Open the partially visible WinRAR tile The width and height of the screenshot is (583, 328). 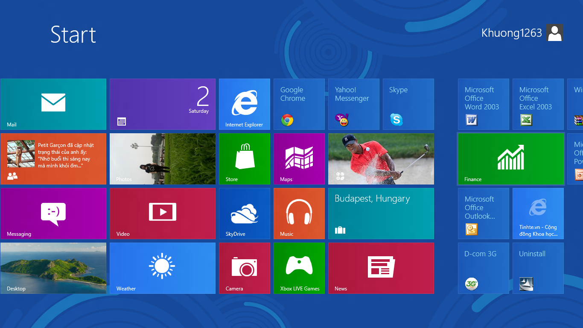575,104
